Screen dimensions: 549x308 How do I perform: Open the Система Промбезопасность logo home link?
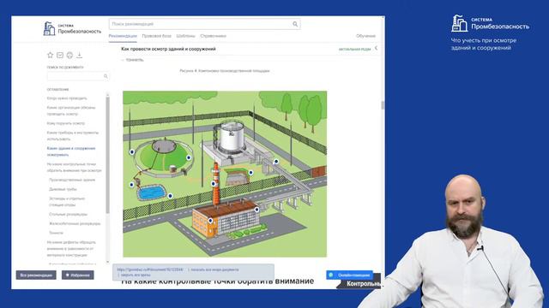(x=72, y=28)
